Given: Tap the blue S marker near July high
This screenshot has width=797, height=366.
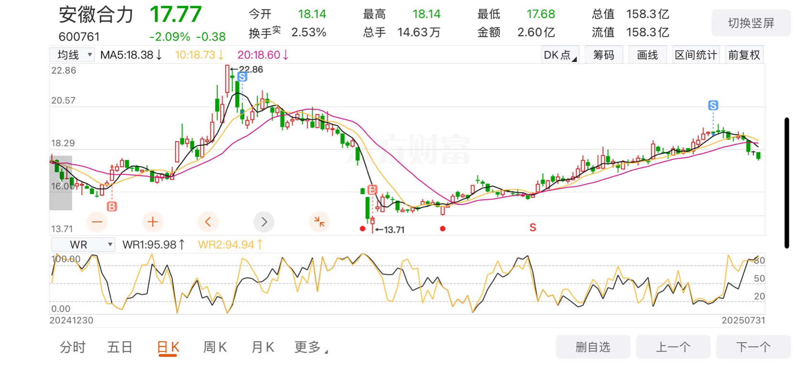Looking at the screenshot, I should coord(713,105).
